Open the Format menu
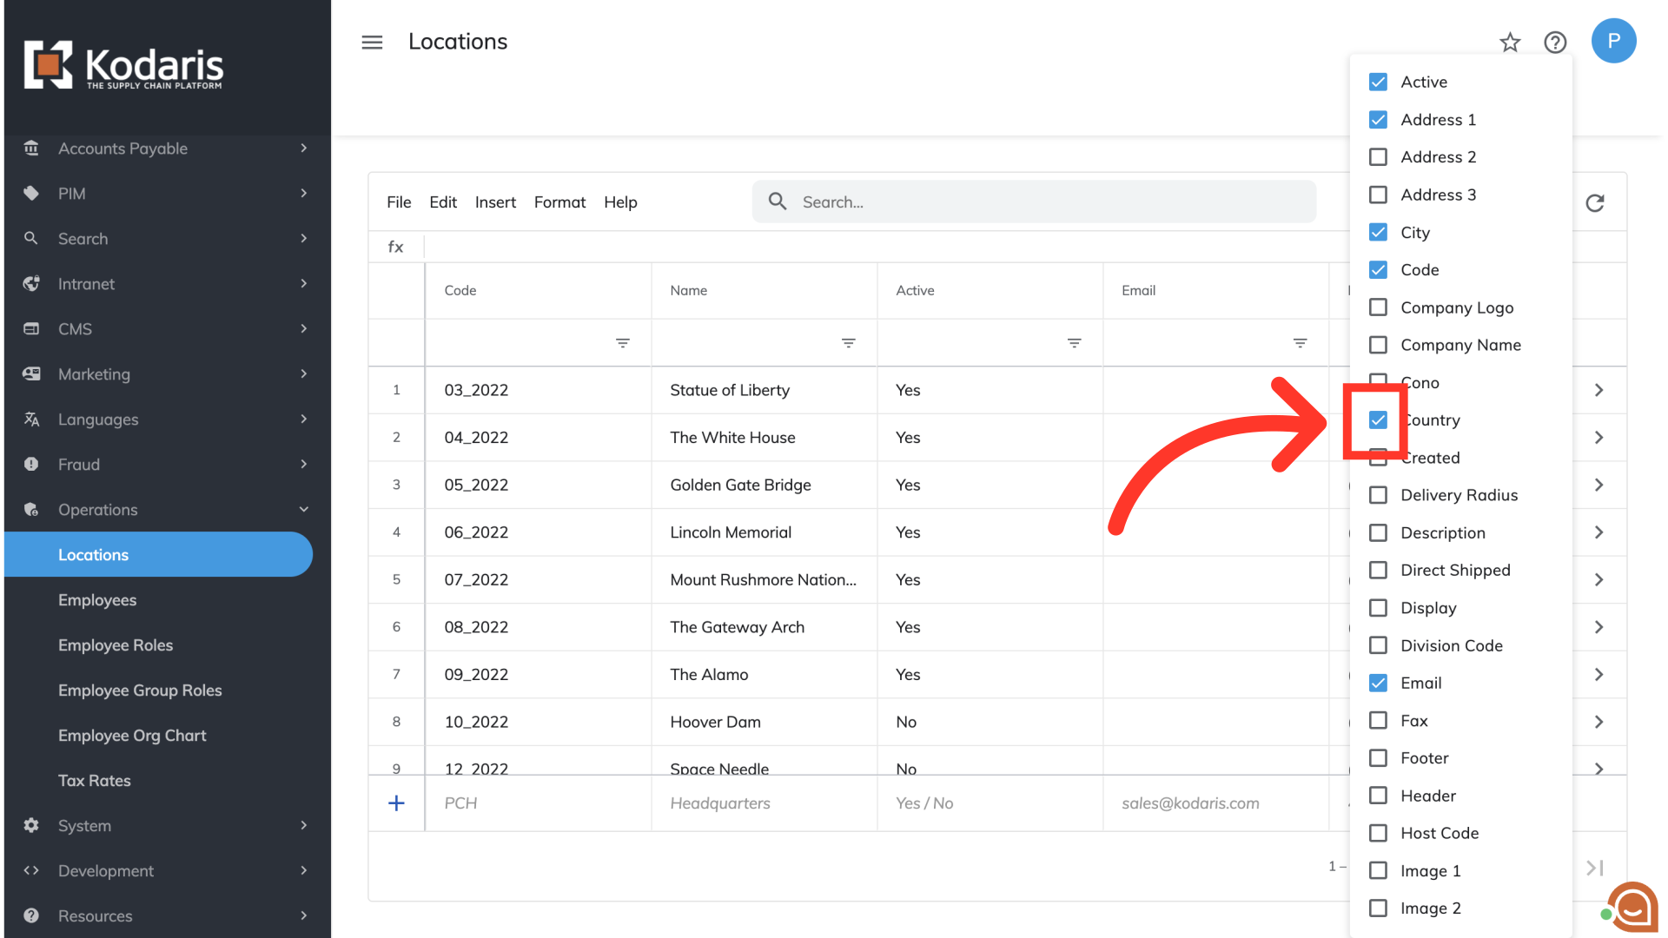Image resolution: width=1668 pixels, height=938 pixels. [559, 202]
